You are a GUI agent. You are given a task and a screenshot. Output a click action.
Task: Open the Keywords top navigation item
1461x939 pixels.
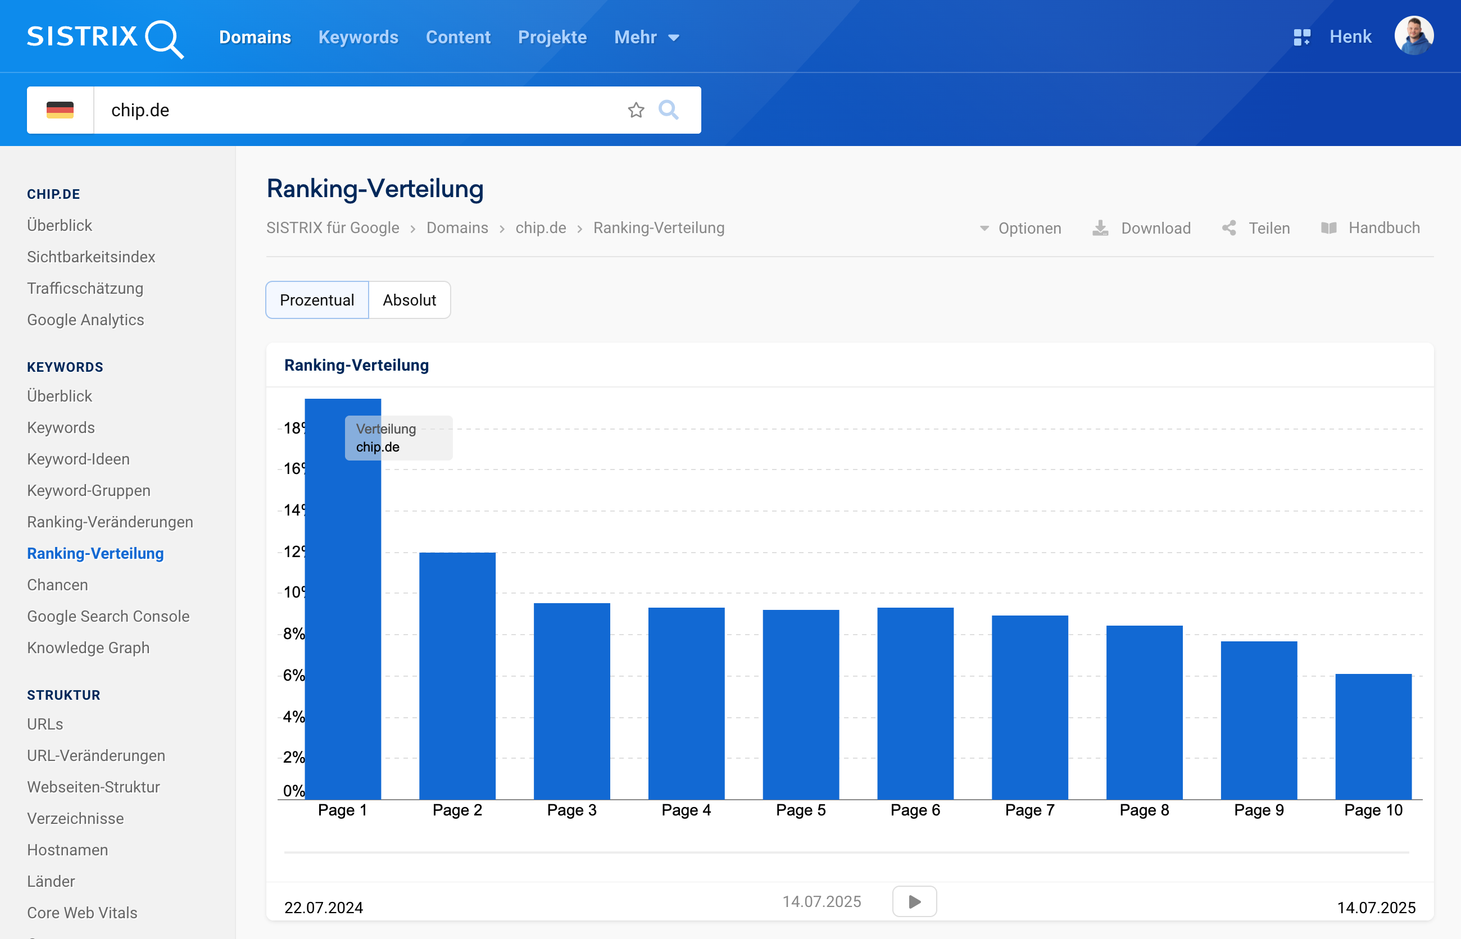click(358, 37)
